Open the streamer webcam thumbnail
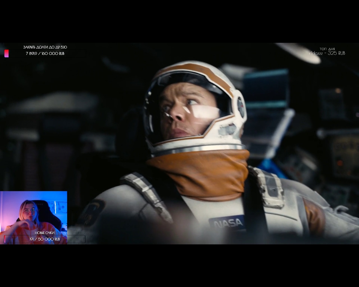Viewport: 359px width, 287px height. (34, 217)
